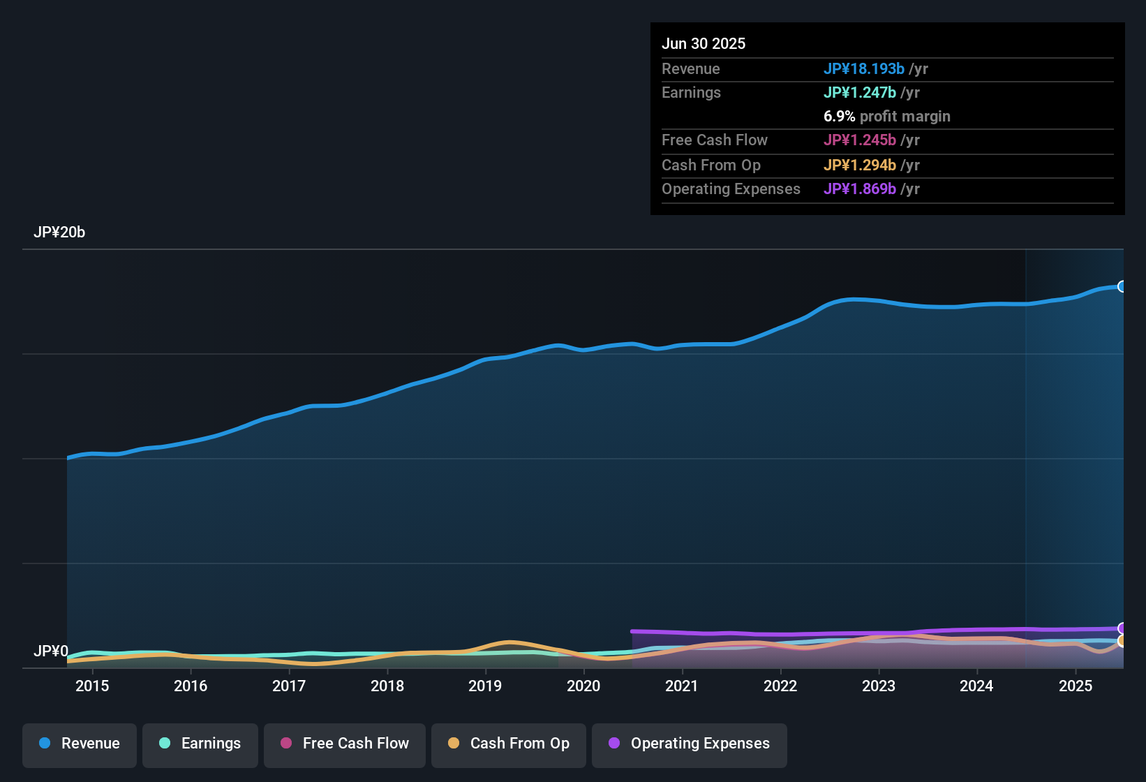Click the JP¥1.247b earnings value
Image resolution: width=1146 pixels, height=782 pixels.
[x=860, y=92]
